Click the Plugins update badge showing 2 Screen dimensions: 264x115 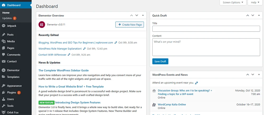tap(19, 92)
